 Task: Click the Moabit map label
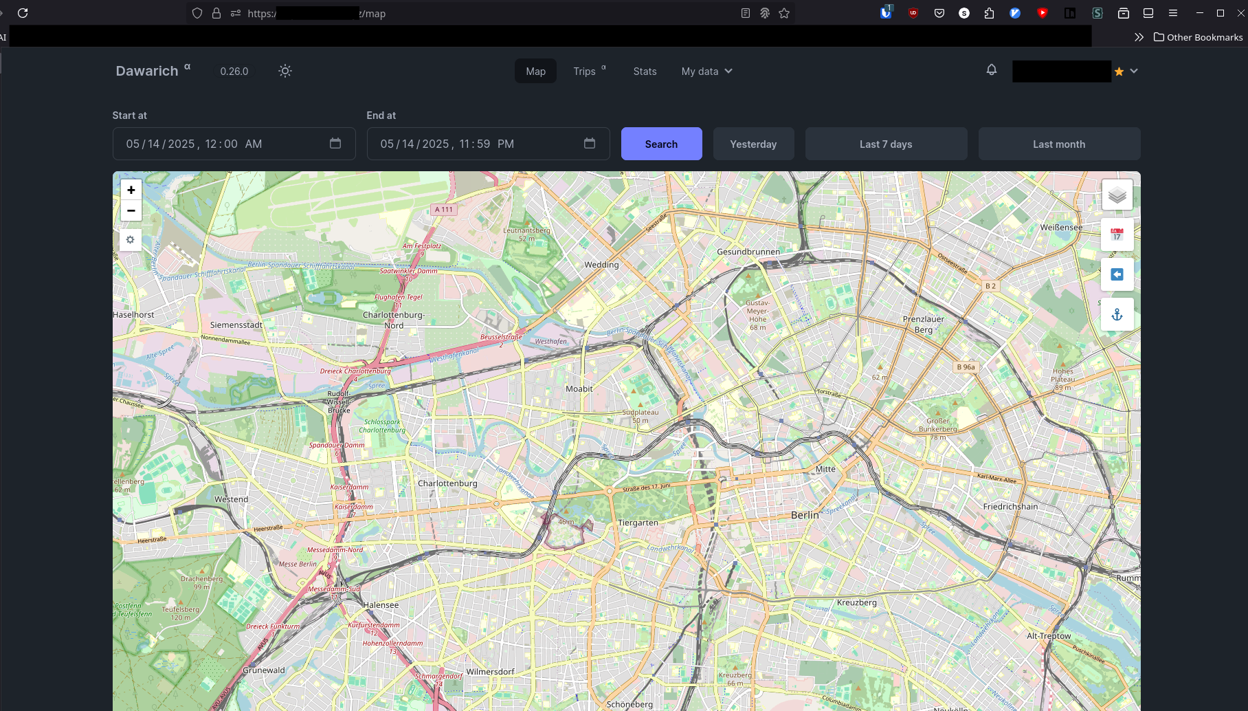coord(579,389)
